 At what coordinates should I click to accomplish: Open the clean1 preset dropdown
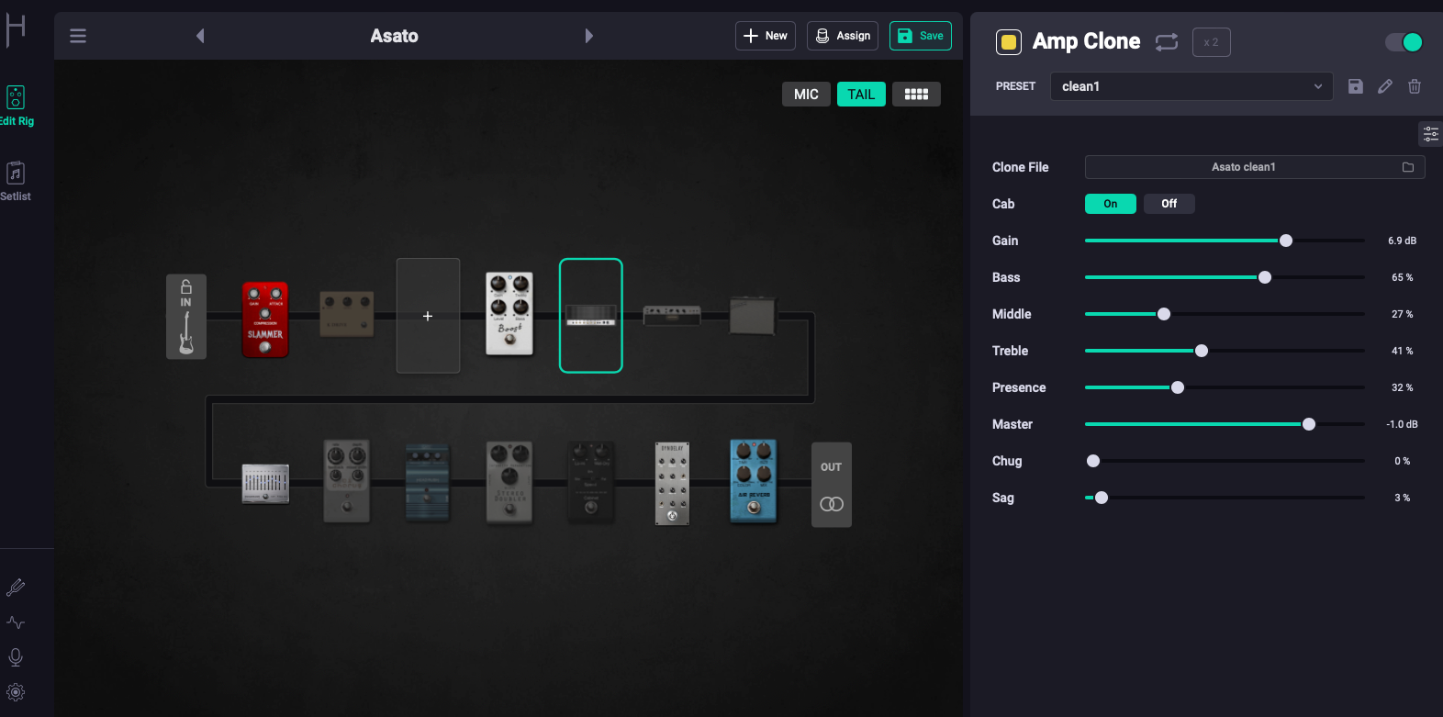[x=1191, y=86]
